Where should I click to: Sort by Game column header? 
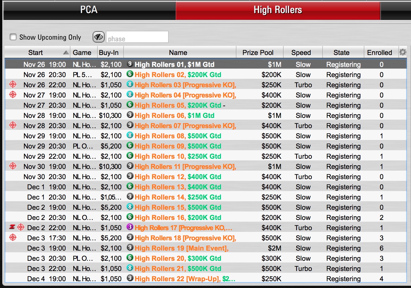pyautogui.click(x=84, y=52)
